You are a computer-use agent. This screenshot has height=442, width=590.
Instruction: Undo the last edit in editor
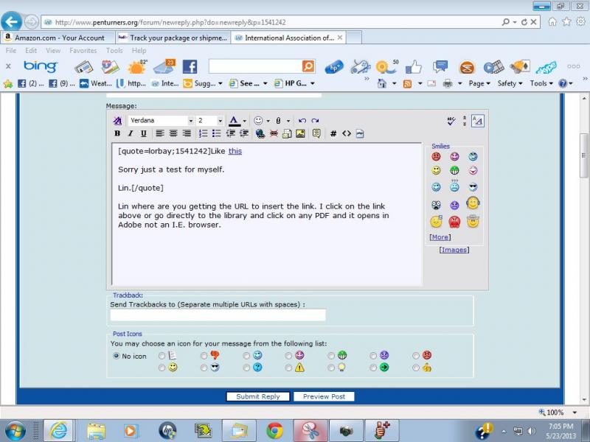[x=302, y=121]
